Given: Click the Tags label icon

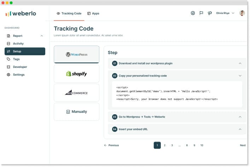Looking at the screenshot, I should 8,59.
